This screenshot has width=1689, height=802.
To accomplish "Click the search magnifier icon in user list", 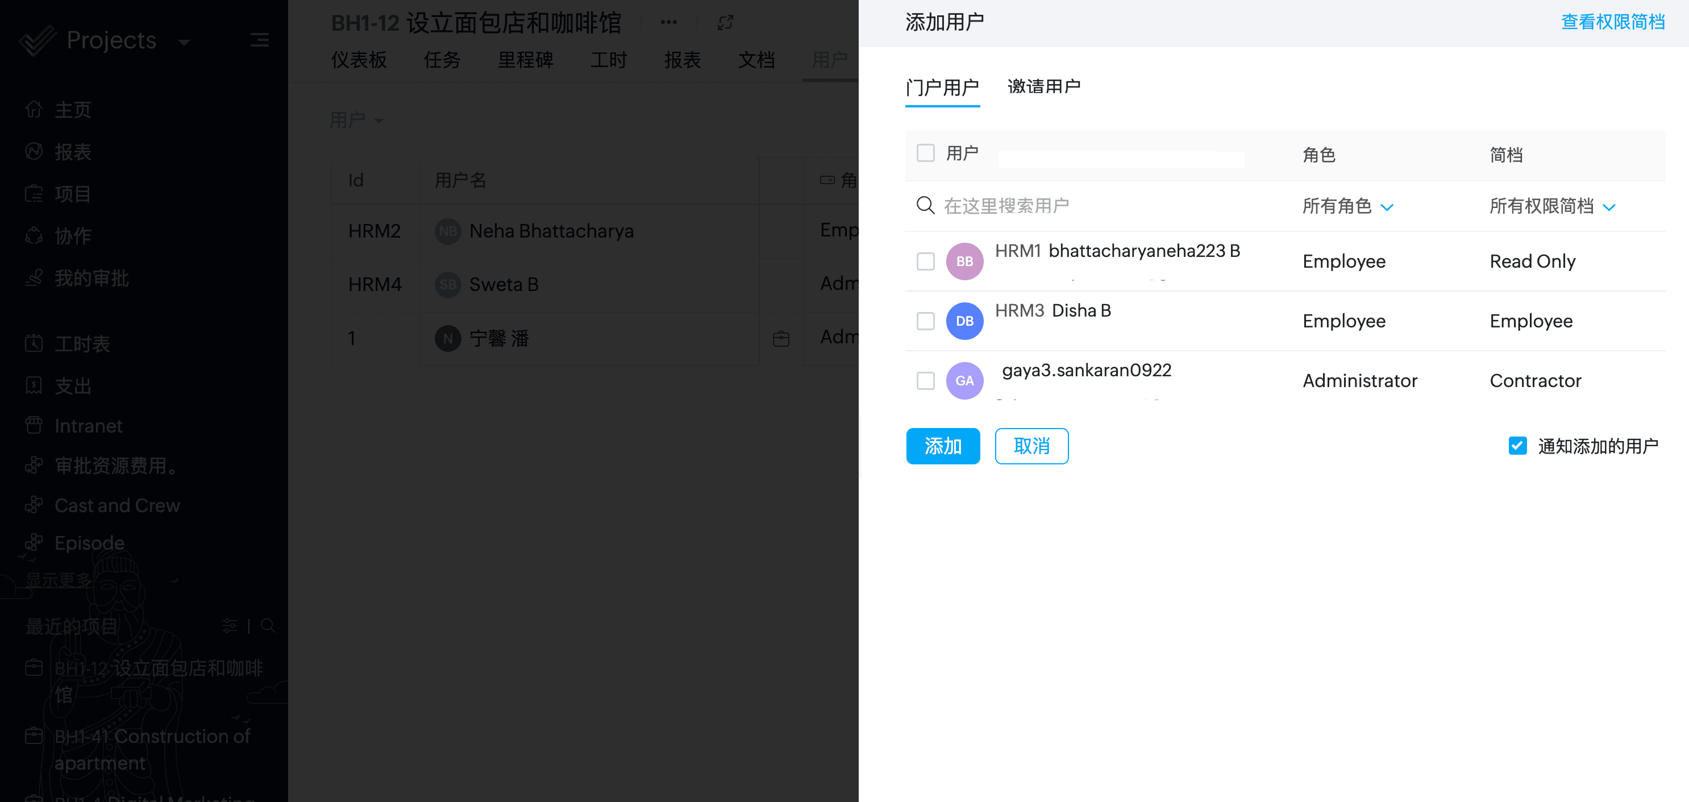I will [925, 206].
